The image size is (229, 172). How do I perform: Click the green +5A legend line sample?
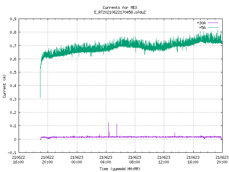[213, 27]
